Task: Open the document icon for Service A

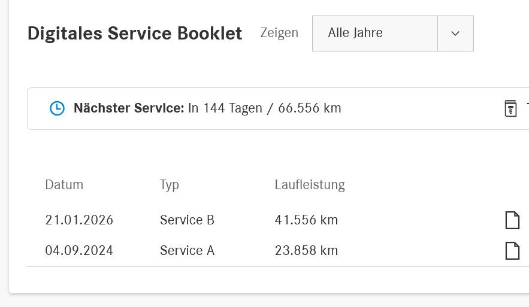Action: click(x=512, y=251)
